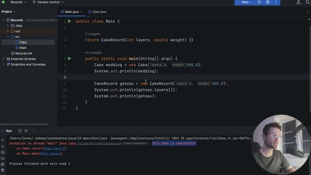This screenshot has width=311, height=175.
Task: Stop the running process in Run panel
Action: tap(26, 131)
